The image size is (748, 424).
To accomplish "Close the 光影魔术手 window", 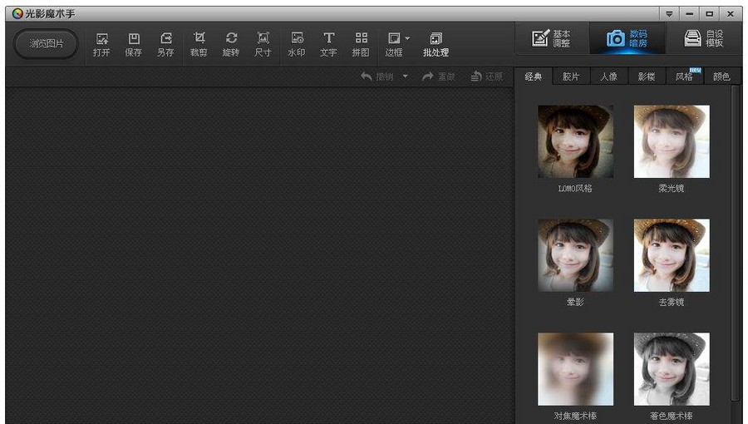I will pos(731,14).
